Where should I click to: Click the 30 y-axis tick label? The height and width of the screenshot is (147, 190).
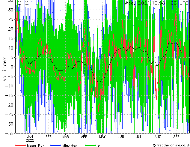[x=10, y=10]
